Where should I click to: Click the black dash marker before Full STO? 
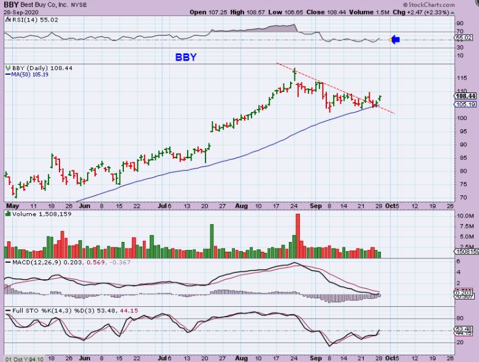(8, 311)
